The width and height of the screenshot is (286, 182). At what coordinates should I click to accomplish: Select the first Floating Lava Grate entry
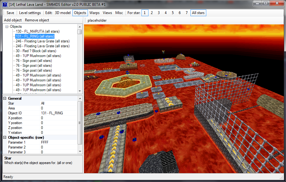tap(43, 41)
